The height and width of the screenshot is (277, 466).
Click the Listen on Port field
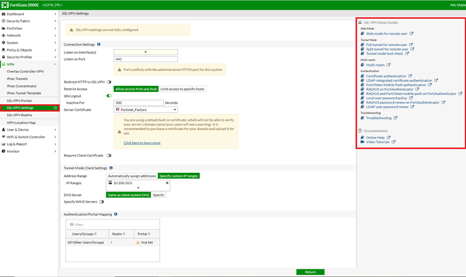146,59
